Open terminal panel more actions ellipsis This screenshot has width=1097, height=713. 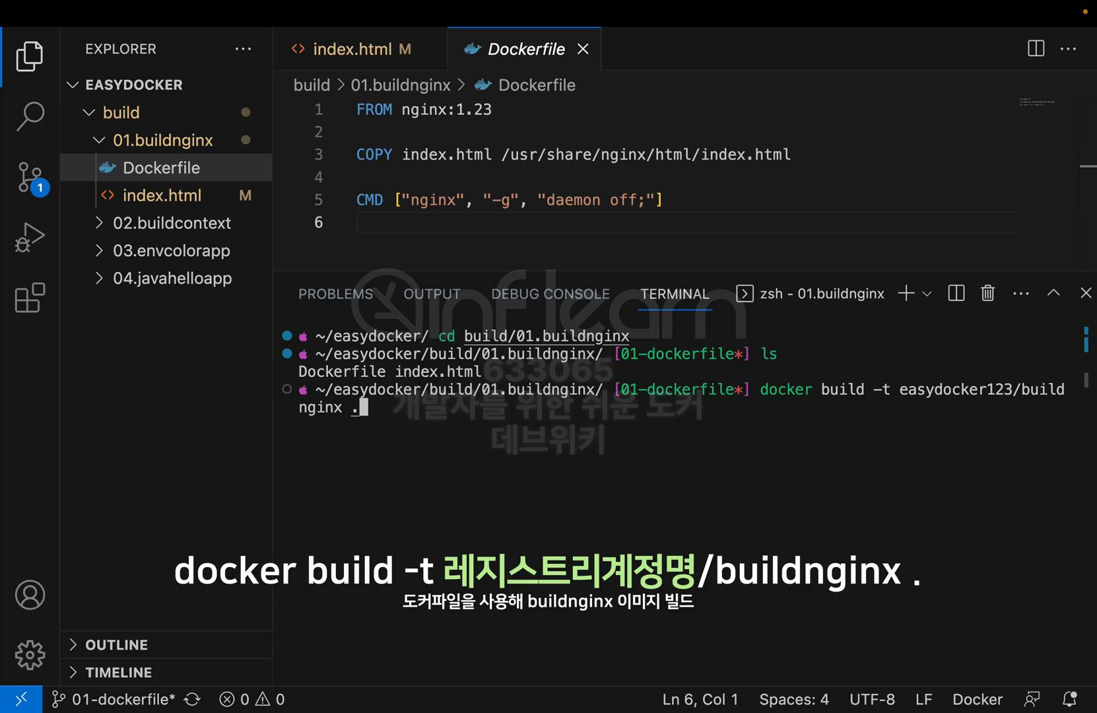coord(1020,294)
